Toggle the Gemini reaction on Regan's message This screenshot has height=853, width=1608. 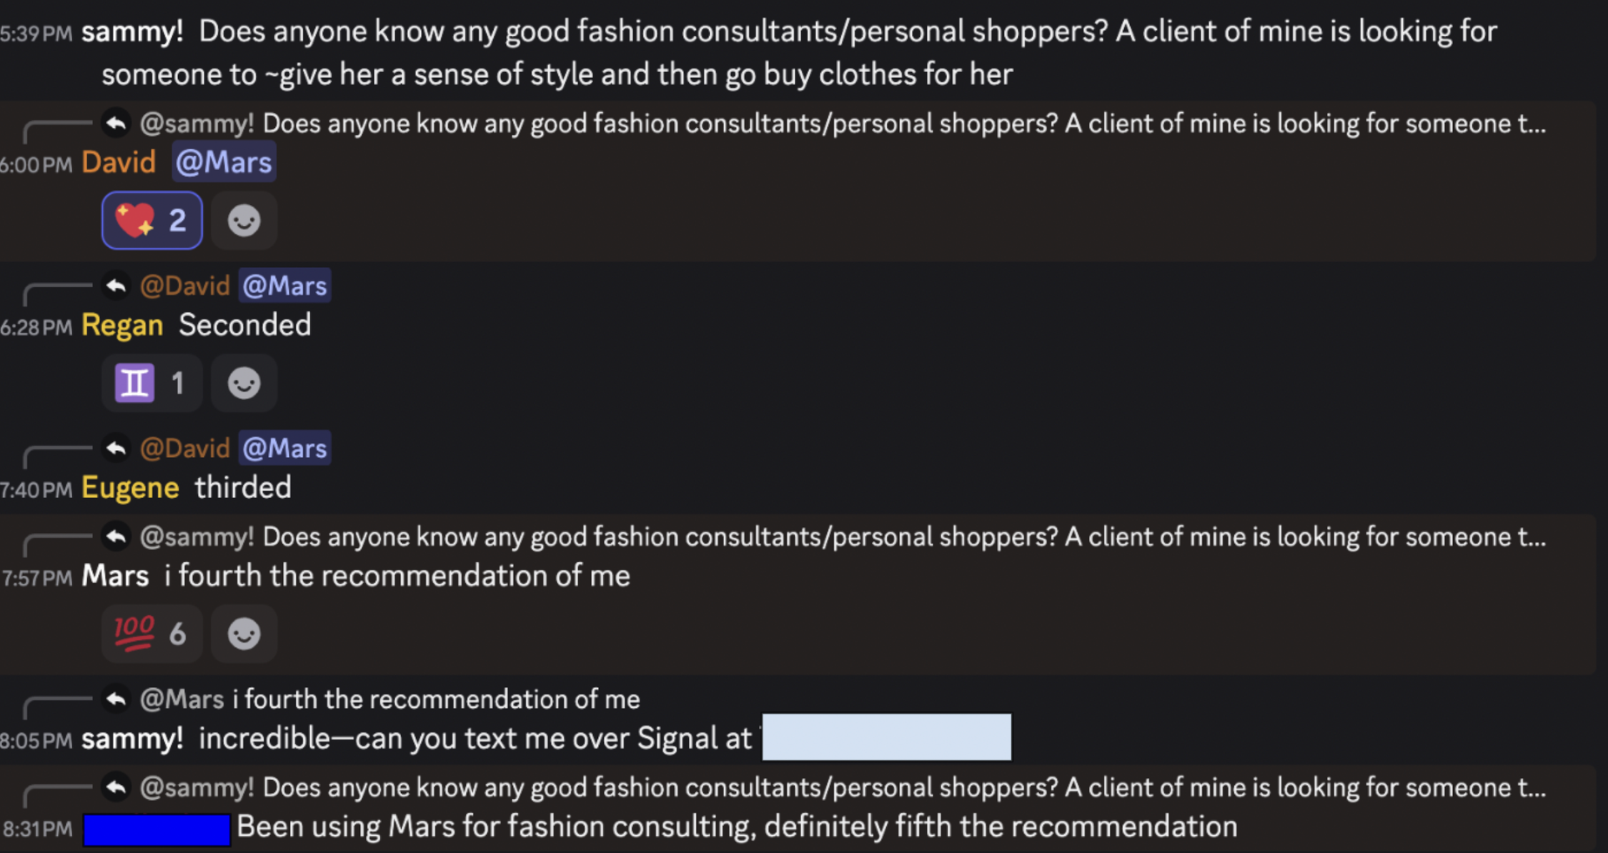click(x=152, y=383)
